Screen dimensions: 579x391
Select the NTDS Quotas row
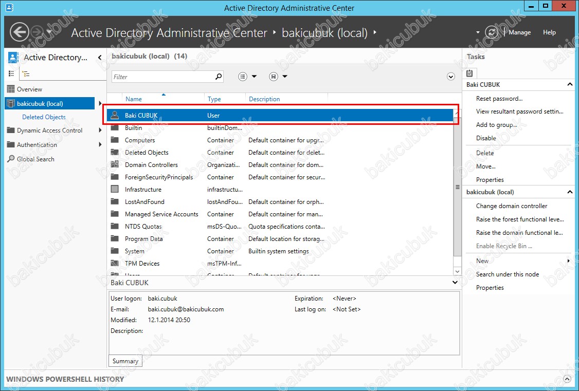click(280, 227)
